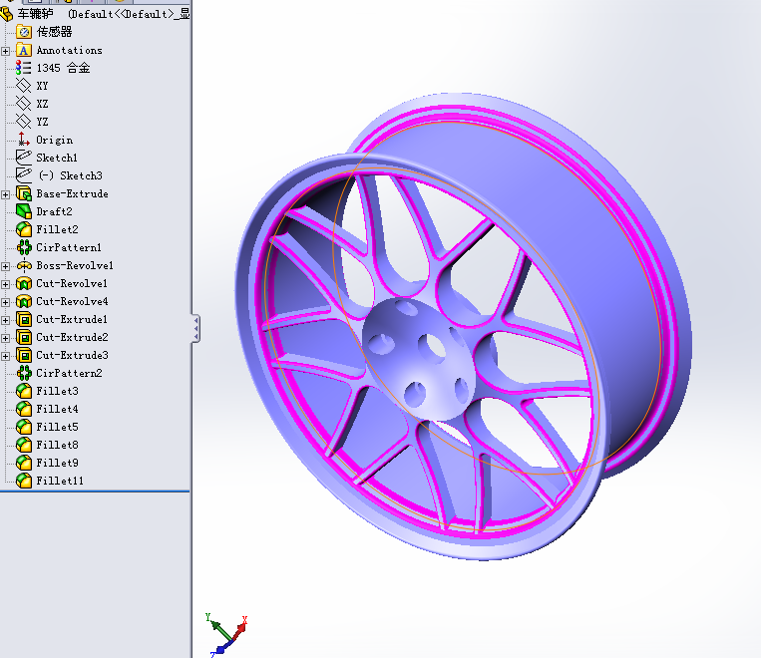Select the Cut-Extrude1 label
This screenshot has height=658, width=761.
[x=72, y=319]
